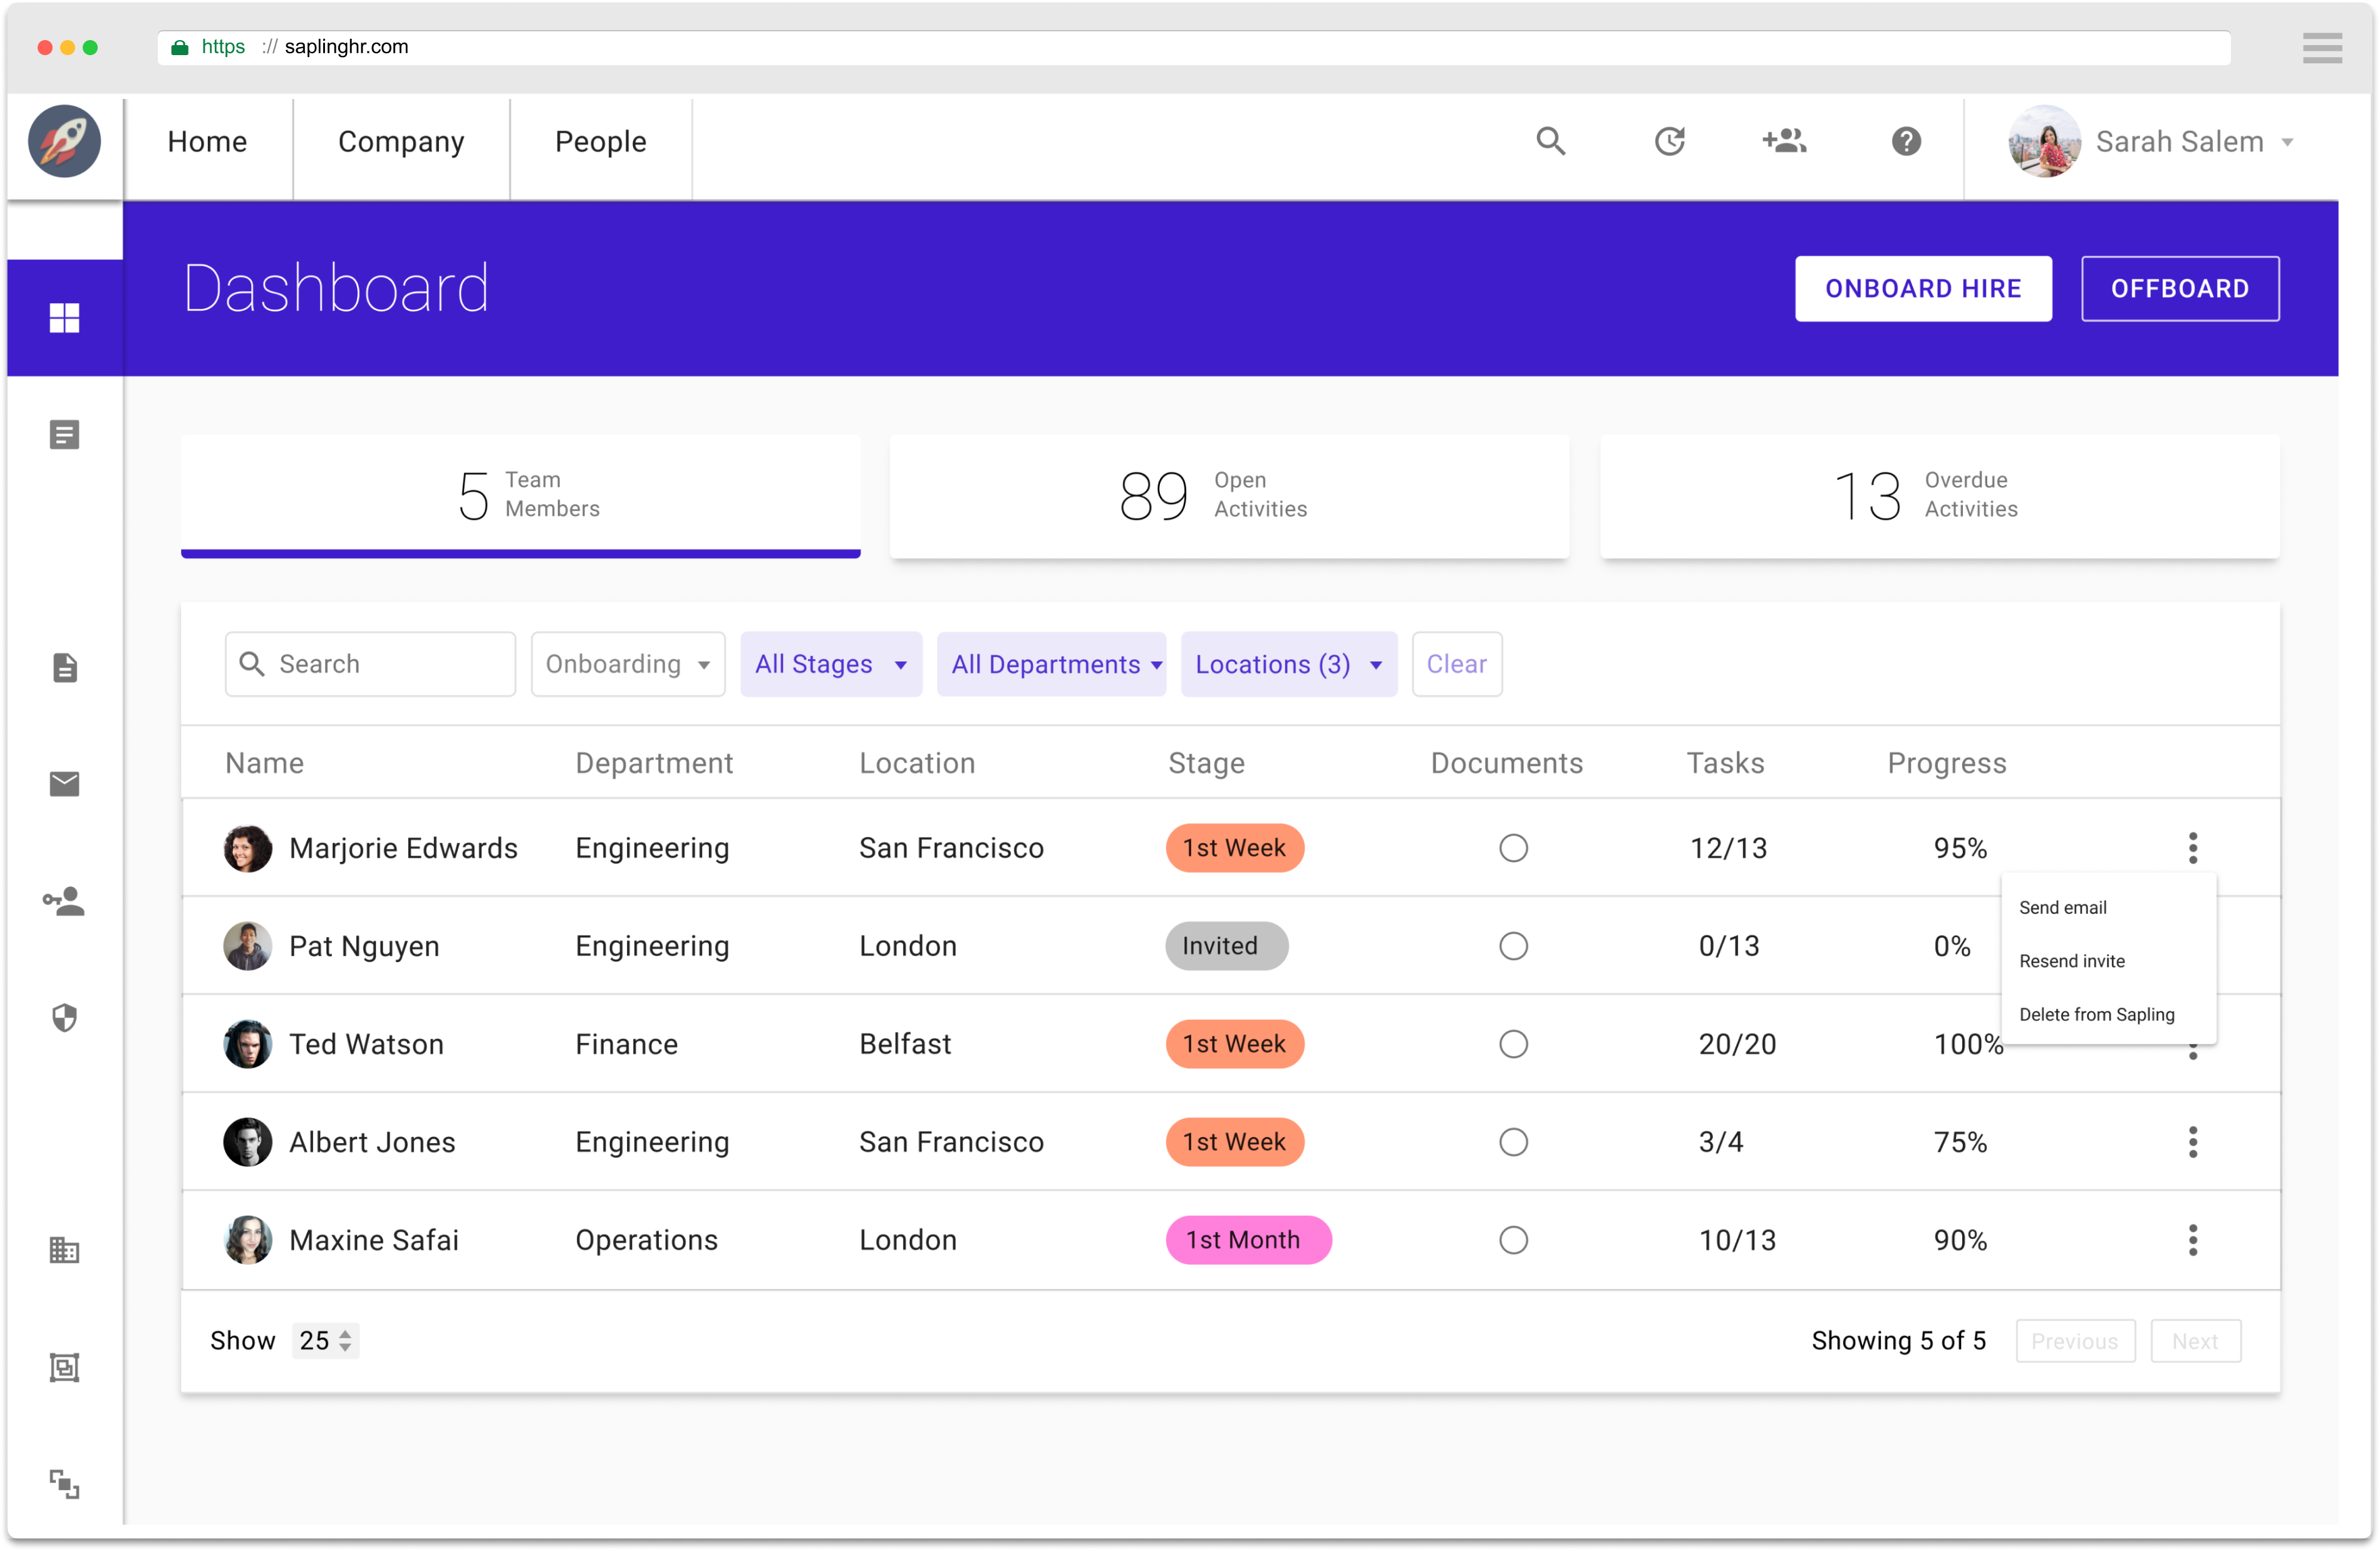Screen dimensions: 2380x1551
Task: Toggle documents circle for Maxine Safai
Action: pos(1513,1240)
